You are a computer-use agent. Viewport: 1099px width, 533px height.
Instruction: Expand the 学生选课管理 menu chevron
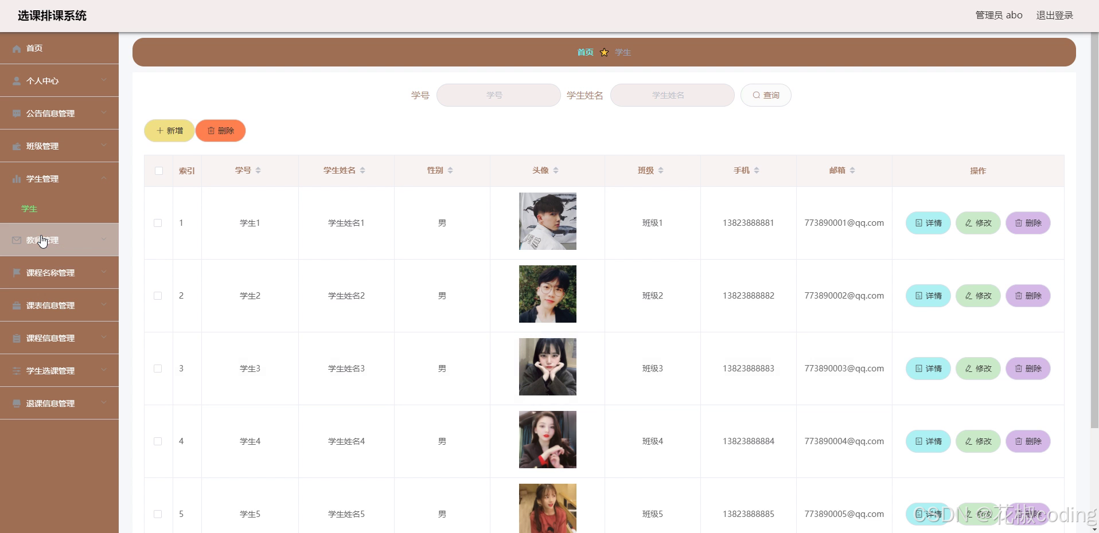(104, 370)
